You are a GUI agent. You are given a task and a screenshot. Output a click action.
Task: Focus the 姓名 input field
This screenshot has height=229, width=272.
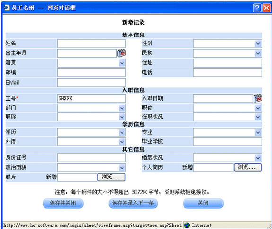91,43
